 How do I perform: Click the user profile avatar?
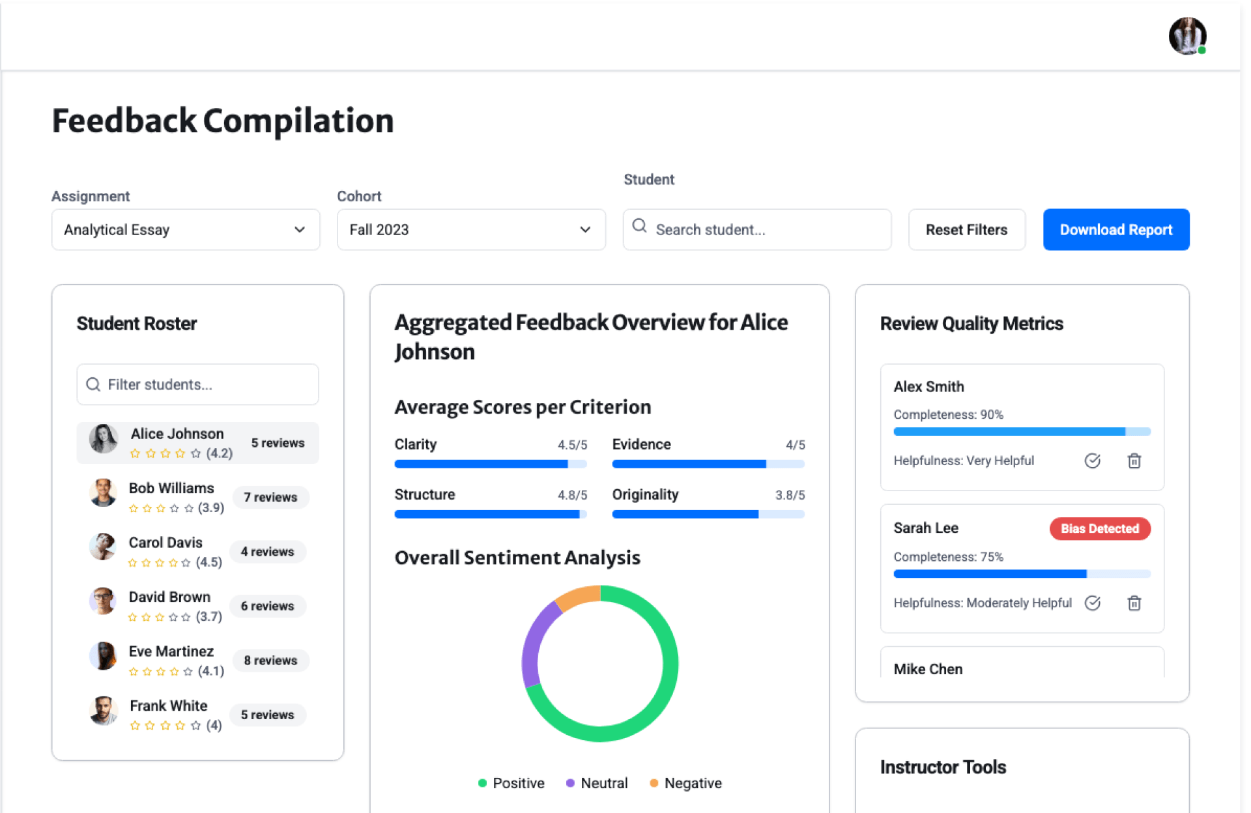point(1186,36)
